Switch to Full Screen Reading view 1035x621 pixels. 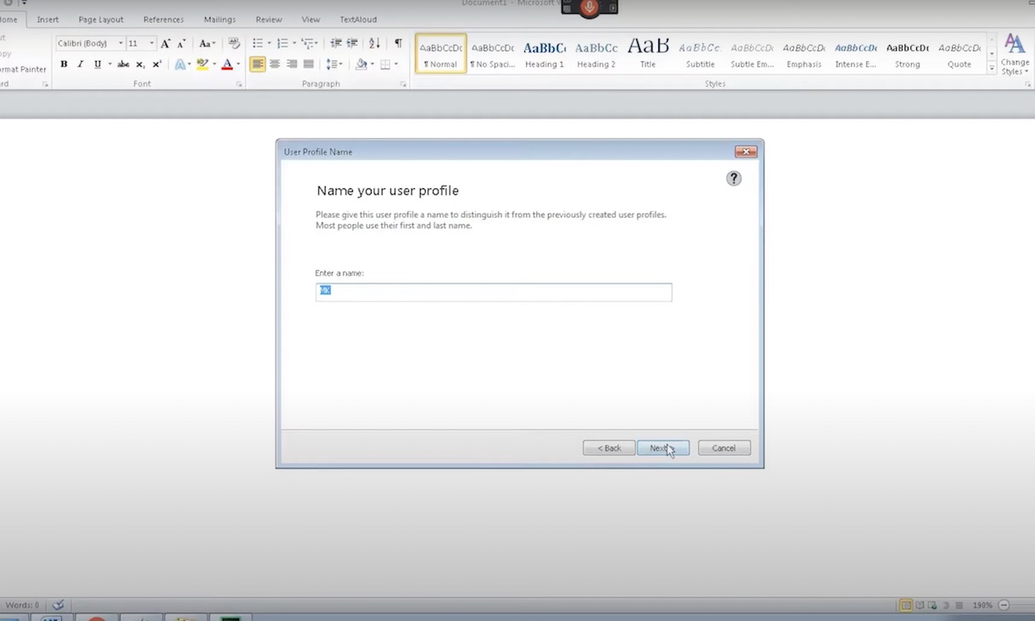920,606
